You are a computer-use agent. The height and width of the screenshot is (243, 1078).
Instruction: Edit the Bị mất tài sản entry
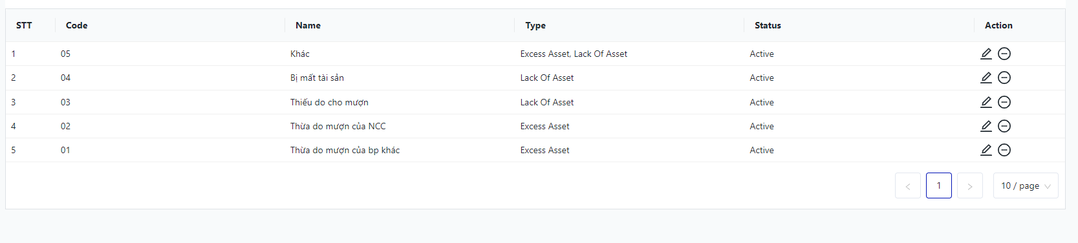tap(986, 78)
